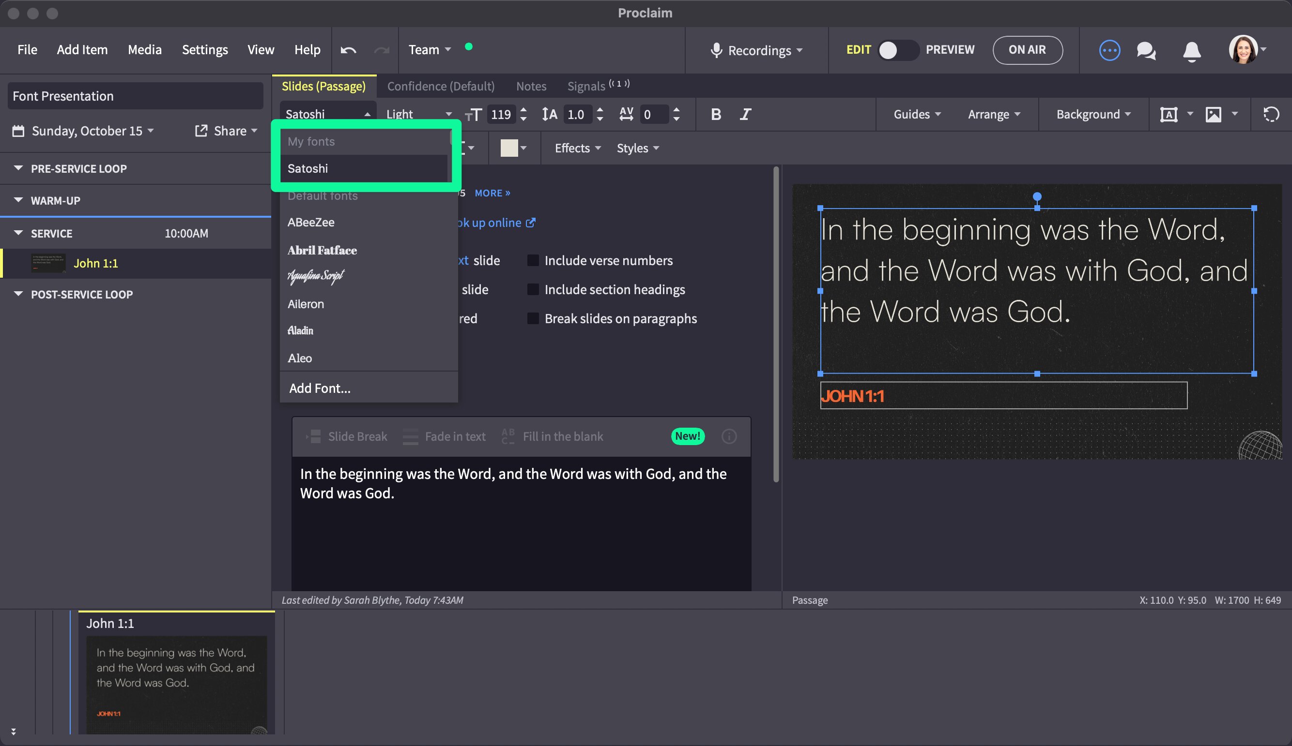Click the text box insert icon

pos(1169,114)
